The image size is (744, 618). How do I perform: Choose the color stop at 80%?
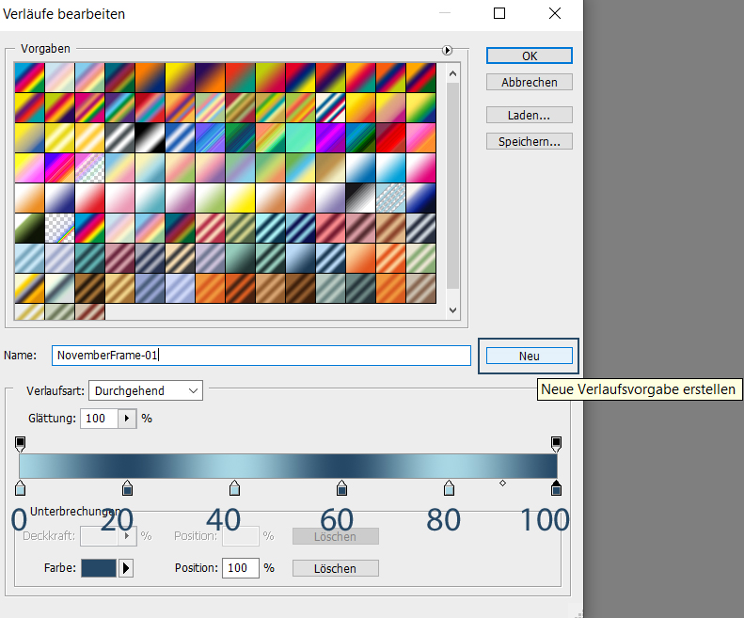(449, 487)
